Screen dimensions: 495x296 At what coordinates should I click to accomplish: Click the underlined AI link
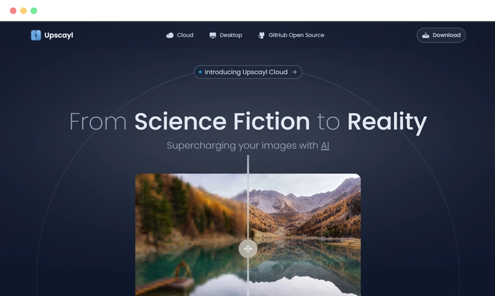click(x=325, y=145)
